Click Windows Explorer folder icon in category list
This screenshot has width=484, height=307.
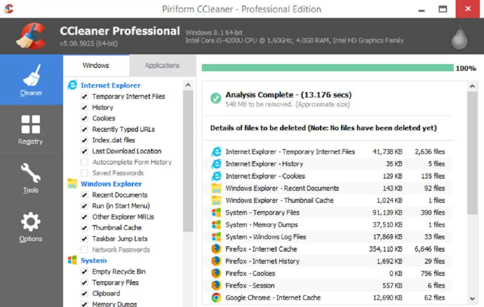pos(73,184)
